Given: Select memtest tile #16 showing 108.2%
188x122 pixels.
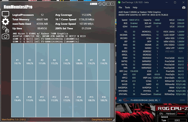Looking at the screenshot, I should pyautogui.click(x=104, y=99).
